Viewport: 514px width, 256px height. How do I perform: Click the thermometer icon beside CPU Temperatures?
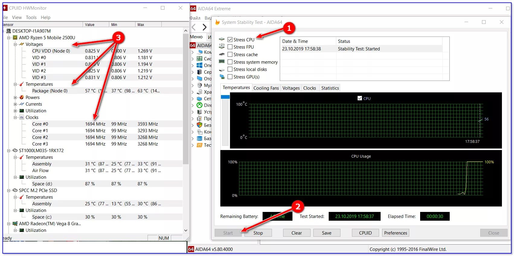[x=22, y=84]
